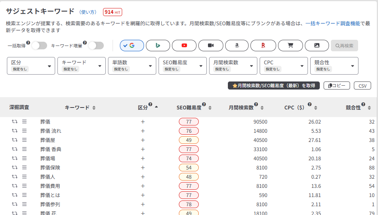Click the CSV export button
The width and height of the screenshot is (378, 215).
(362, 86)
